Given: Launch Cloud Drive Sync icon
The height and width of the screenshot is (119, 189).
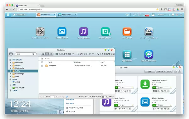Looking at the screenshot, I should (149, 54).
